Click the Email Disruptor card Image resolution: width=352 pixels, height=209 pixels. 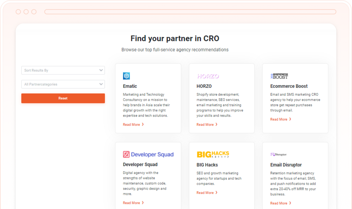[295, 175]
